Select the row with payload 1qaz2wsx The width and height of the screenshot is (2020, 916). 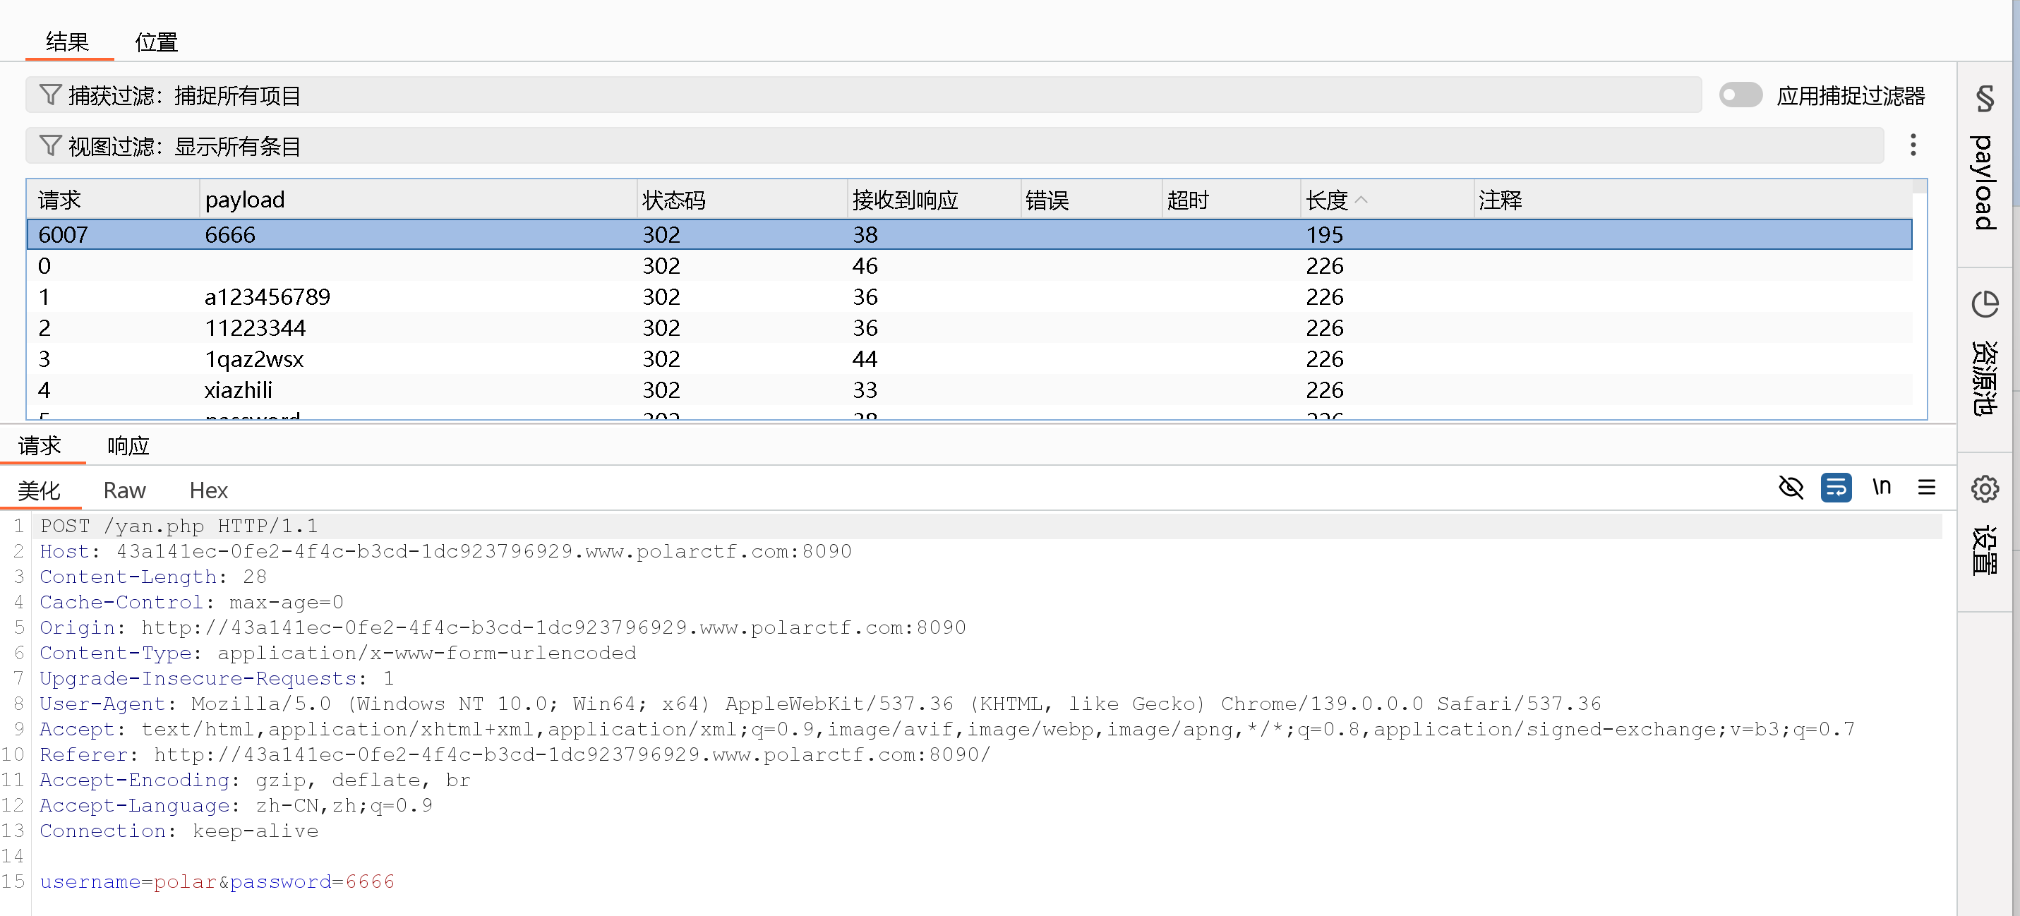pos(253,359)
